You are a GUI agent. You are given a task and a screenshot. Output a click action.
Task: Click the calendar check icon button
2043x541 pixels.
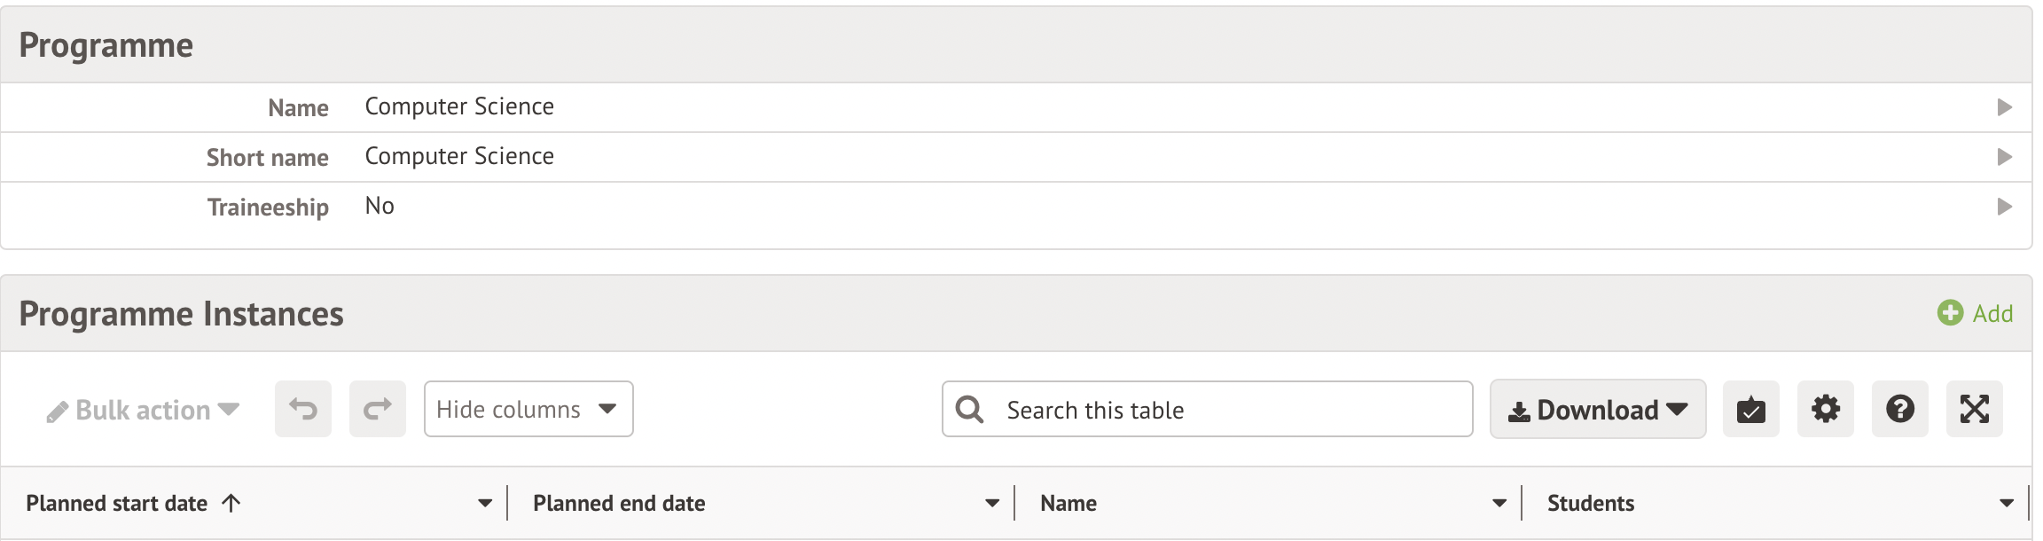click(1750, 409)
